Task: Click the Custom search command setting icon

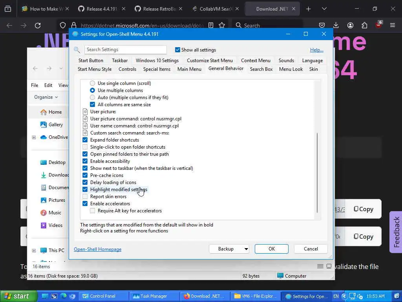Action: [x=85, y=133]
